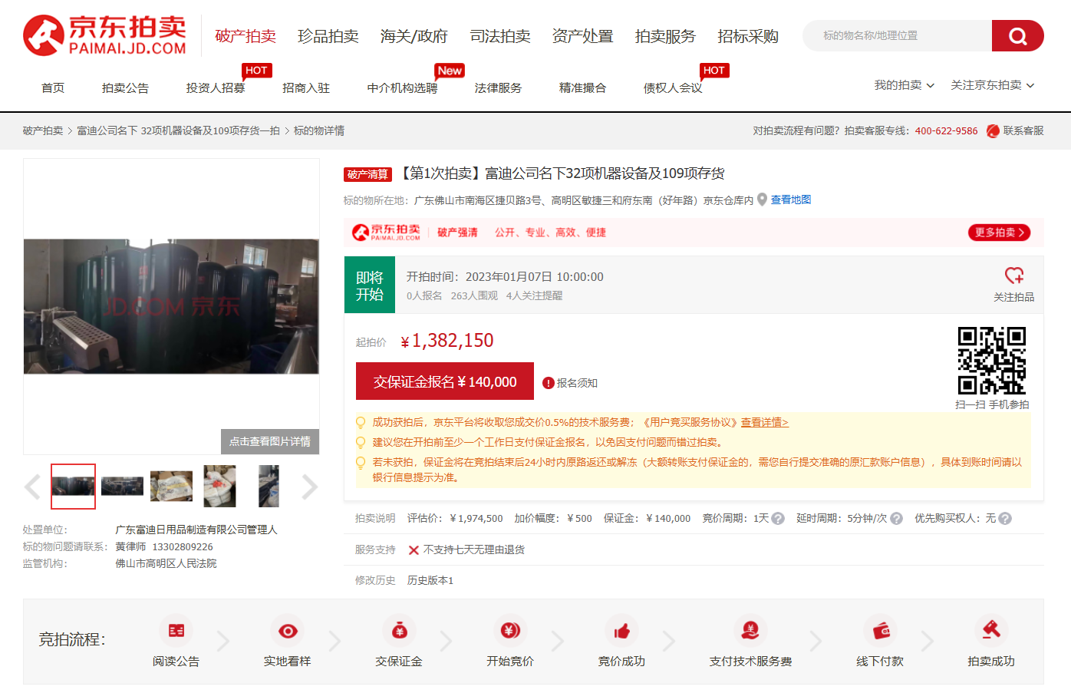This screenshot has width=1071, height=693.
Task: Click 点击查看图片详情 overlay button
Action: (x=270, y=441)
